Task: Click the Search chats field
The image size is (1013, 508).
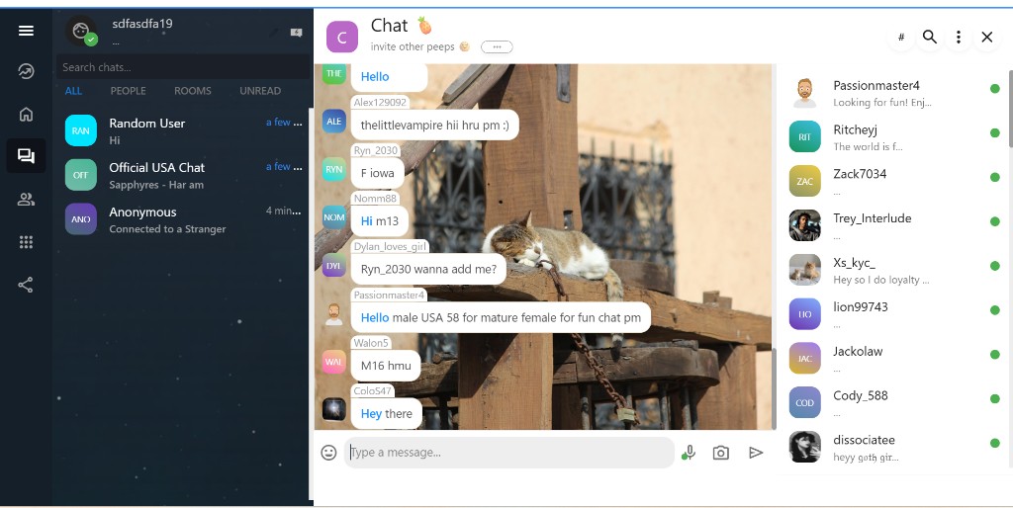Action: 183,67
